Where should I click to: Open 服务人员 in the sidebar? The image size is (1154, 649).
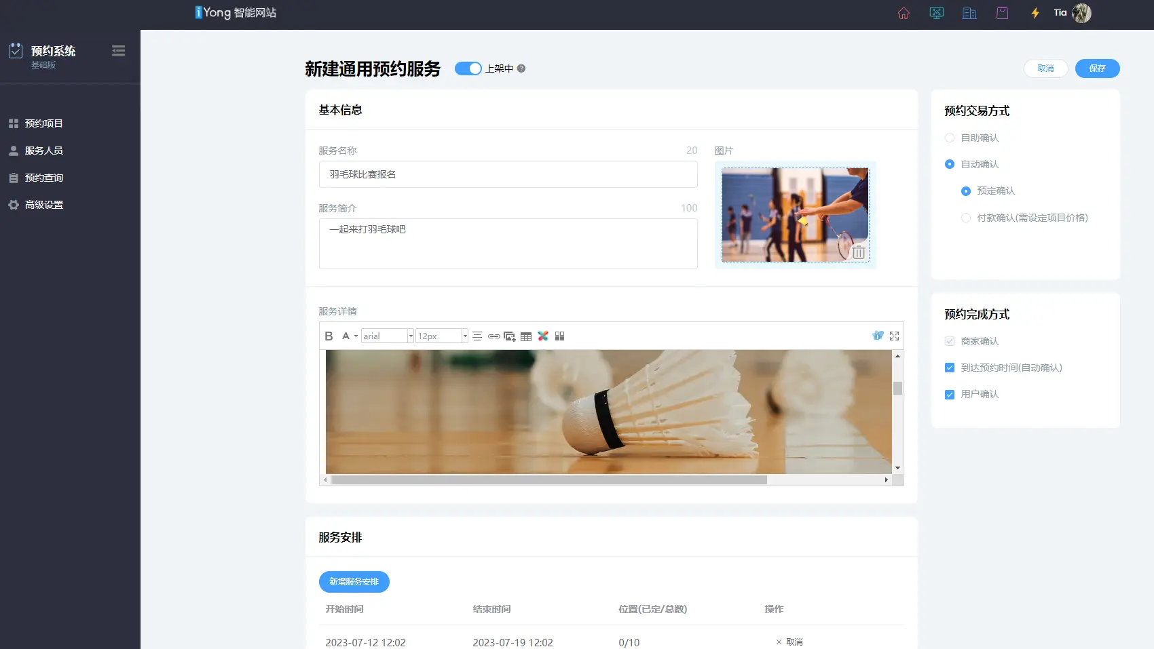click(x=44, y=151)
